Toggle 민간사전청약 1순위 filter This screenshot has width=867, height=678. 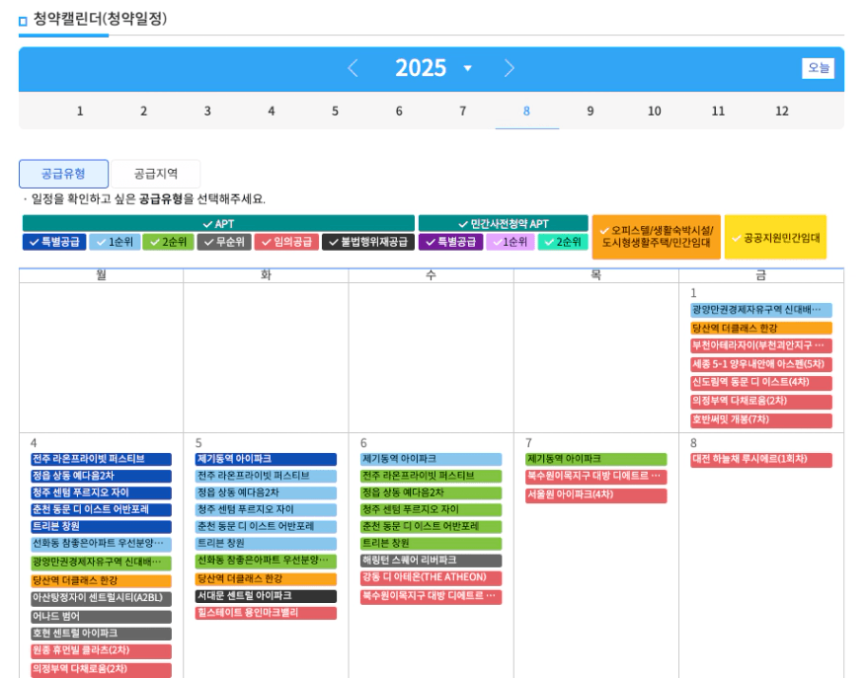point(511,242)
